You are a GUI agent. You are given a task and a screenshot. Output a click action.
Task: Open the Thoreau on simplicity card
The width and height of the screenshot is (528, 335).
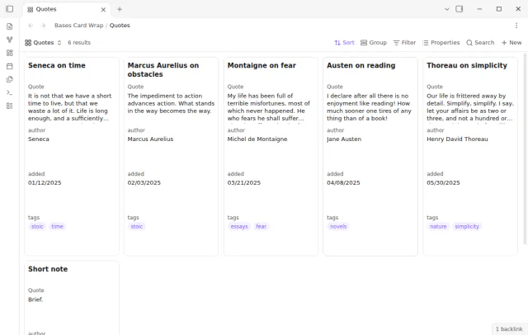pyautogui.click(x=470, y=157)
